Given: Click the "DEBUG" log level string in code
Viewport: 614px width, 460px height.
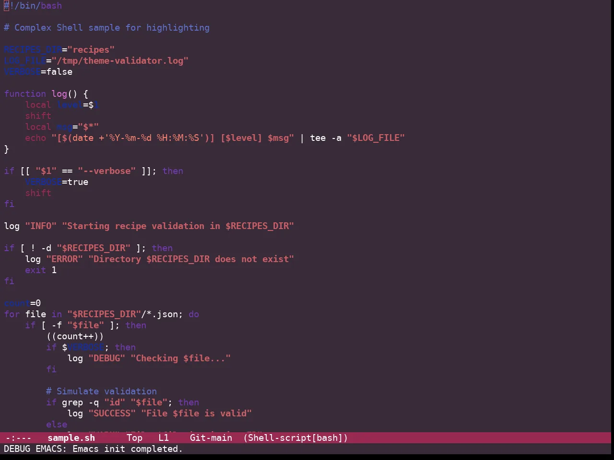Looking at the screenshot, I should [x=107, y=358].
